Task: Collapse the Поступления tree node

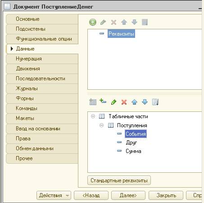Action: [102, 125]
